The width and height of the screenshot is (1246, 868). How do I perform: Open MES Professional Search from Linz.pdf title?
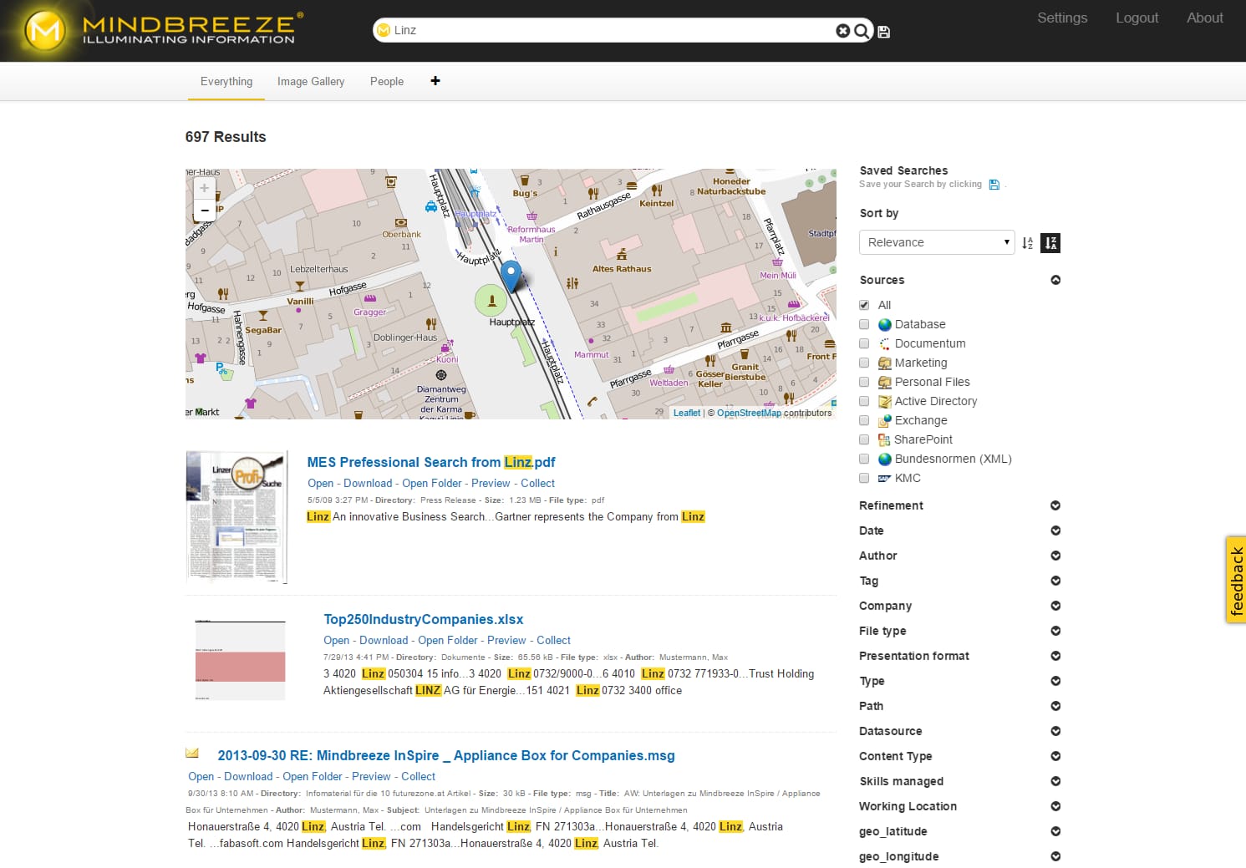point(431,462)
